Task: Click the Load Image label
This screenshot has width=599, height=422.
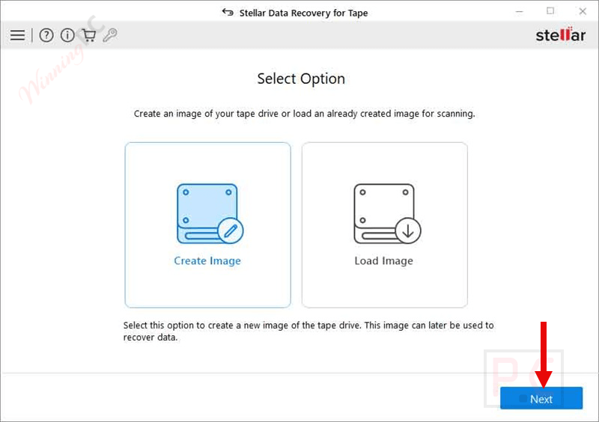Action: (383, 261)
